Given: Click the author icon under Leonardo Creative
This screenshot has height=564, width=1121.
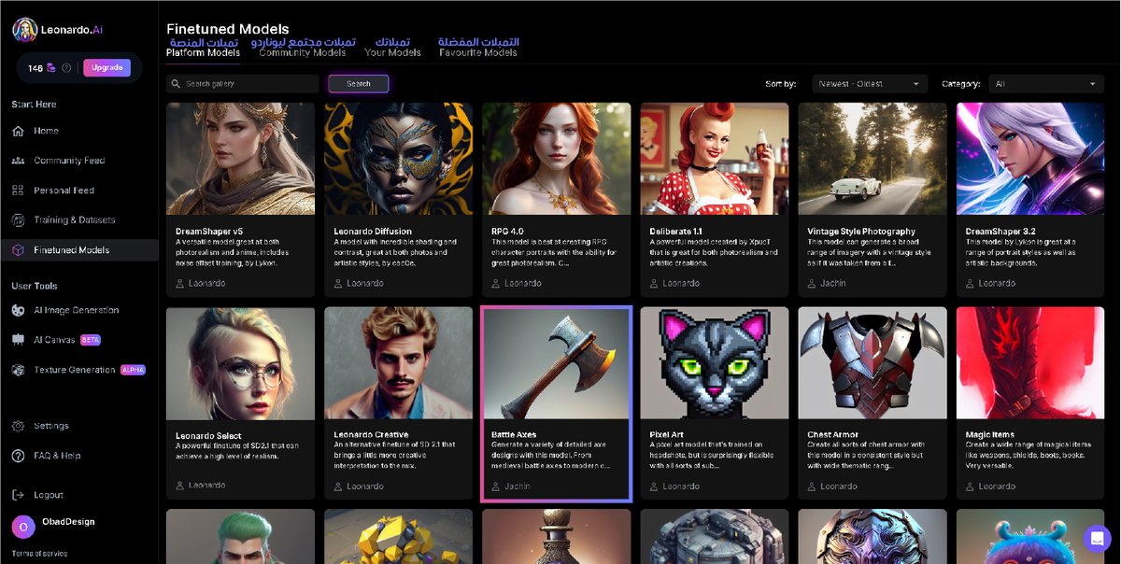Looking at the screenshot, I should (338, 486).
